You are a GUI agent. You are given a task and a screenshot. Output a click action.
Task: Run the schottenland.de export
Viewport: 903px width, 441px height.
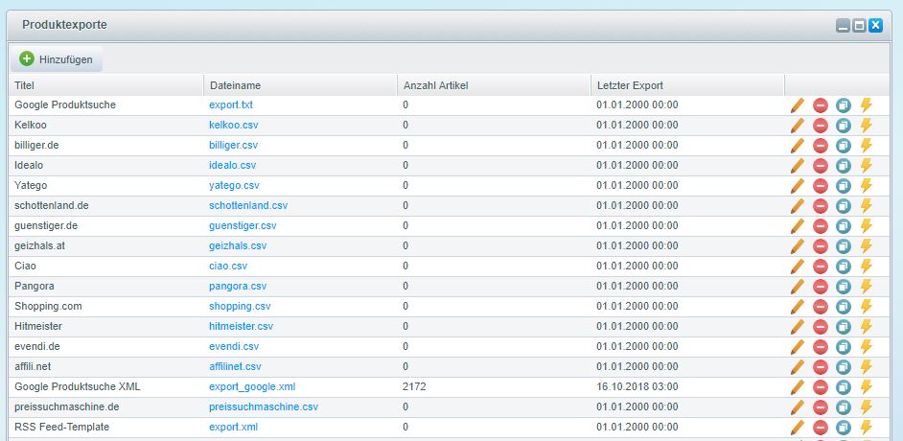pos(867,206)
